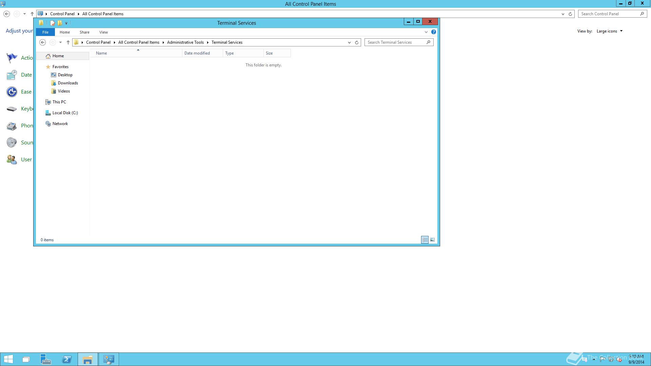Click the network tray icon
This screenshot has height=366, width=651.
[611, 360]
